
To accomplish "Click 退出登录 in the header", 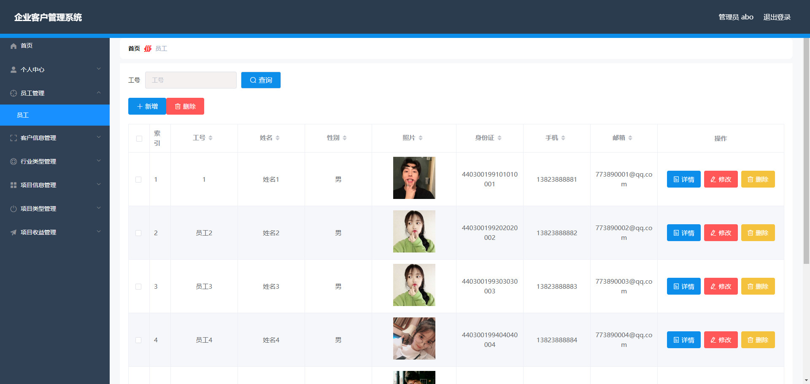I will pyautogui.click(x=777, y=17).
